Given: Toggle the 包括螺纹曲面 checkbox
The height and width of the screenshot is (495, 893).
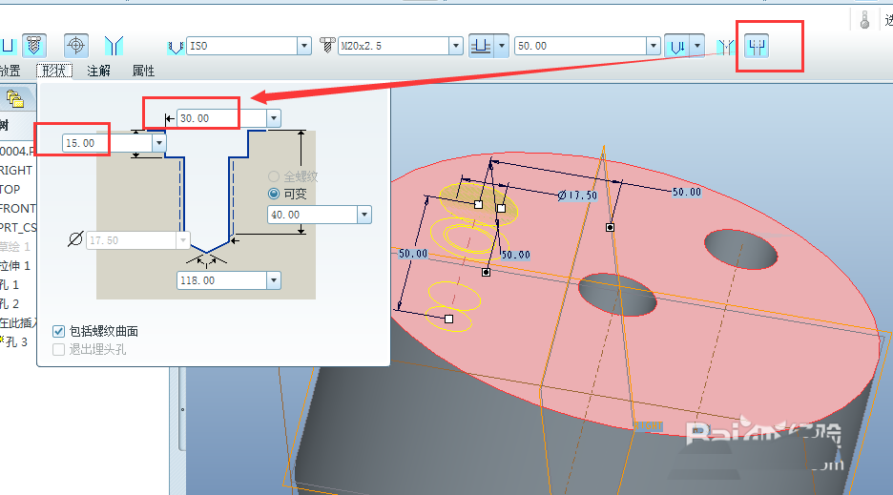Looking at the screenshot, I should coord(58,331).
